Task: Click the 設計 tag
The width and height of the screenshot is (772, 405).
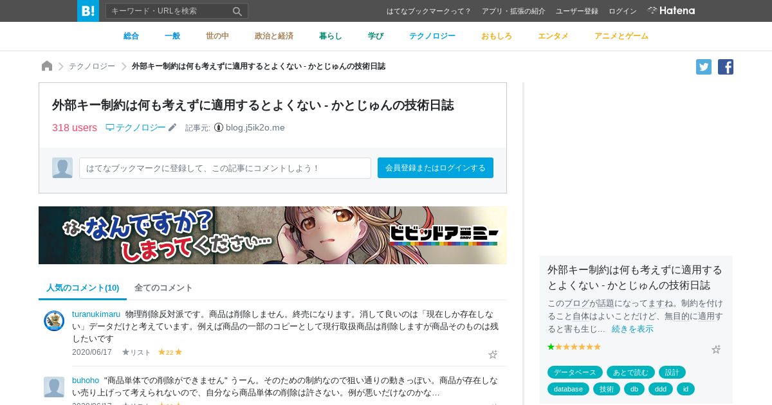Action: click(x=672, y=372)
